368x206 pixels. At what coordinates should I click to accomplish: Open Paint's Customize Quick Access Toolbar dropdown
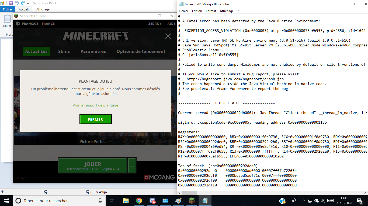[x=28, y=3]
